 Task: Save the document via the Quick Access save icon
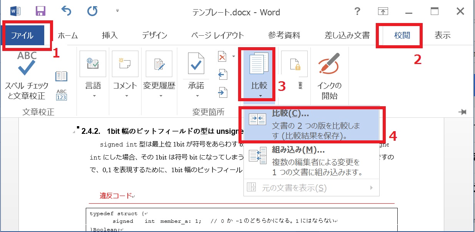tap(40, 12)
